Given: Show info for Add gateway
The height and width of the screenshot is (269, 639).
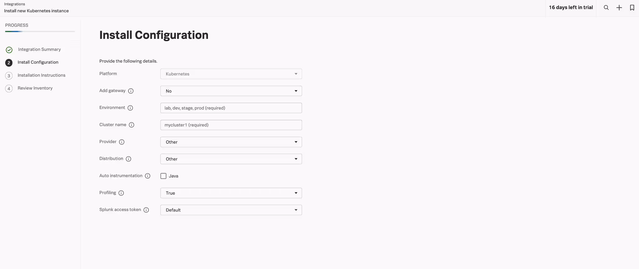Looking at the screenshot, I should pos(131,91).
